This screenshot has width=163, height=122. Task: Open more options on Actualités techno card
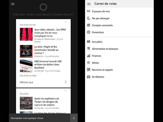click(x=65, y=22)
